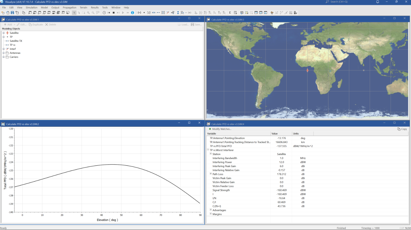Click the Sigma statistics toolbar icon
Screen dimensions: 411x230
(x=230, y=13)
